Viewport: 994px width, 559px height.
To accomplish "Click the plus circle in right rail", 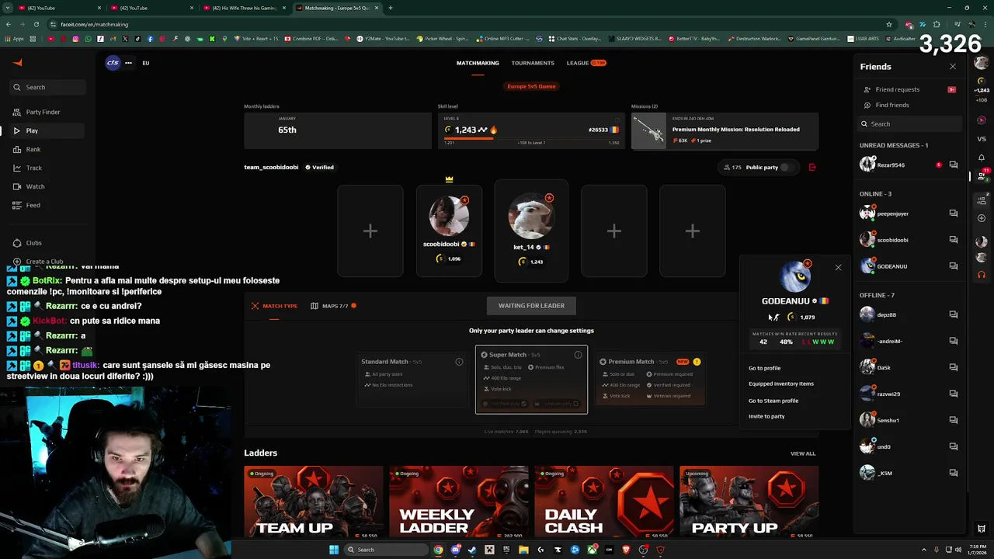I will tap(982, 218).
